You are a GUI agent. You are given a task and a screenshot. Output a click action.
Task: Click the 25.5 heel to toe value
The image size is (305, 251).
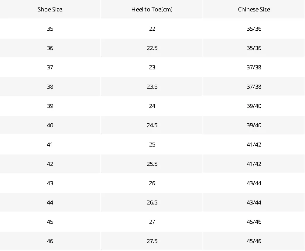152,164
